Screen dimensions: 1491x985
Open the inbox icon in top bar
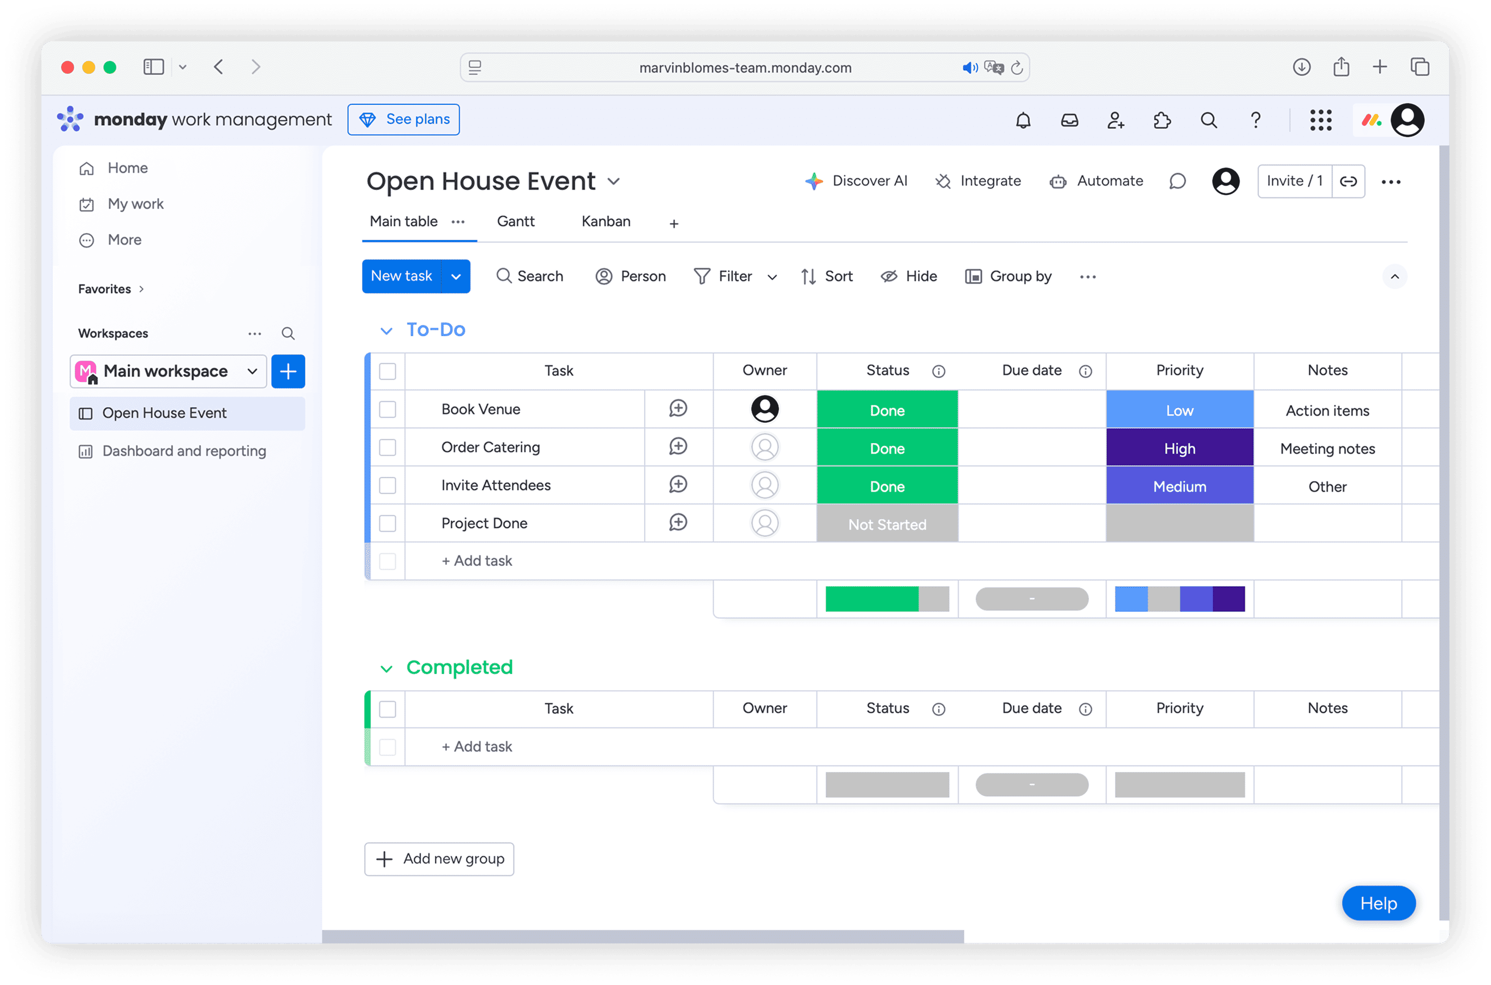click(x=1070, y=120)
